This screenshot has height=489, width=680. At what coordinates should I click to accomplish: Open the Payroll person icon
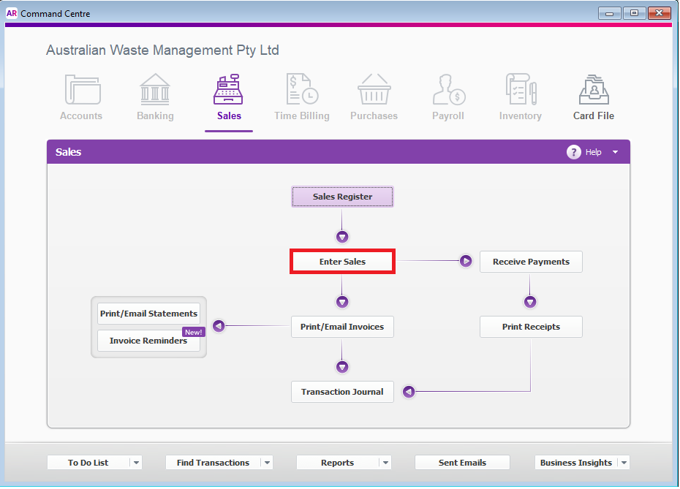449,89
